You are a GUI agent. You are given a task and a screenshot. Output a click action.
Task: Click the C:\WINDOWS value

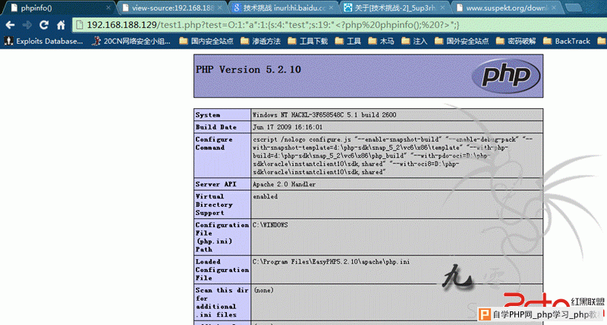270,225
